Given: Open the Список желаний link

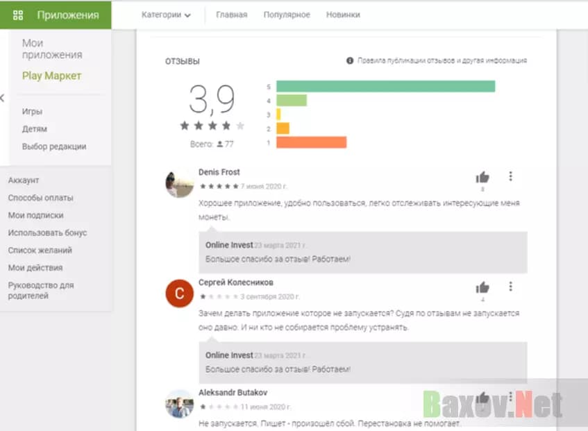Looking at the screenshot, I should (40, 250).
